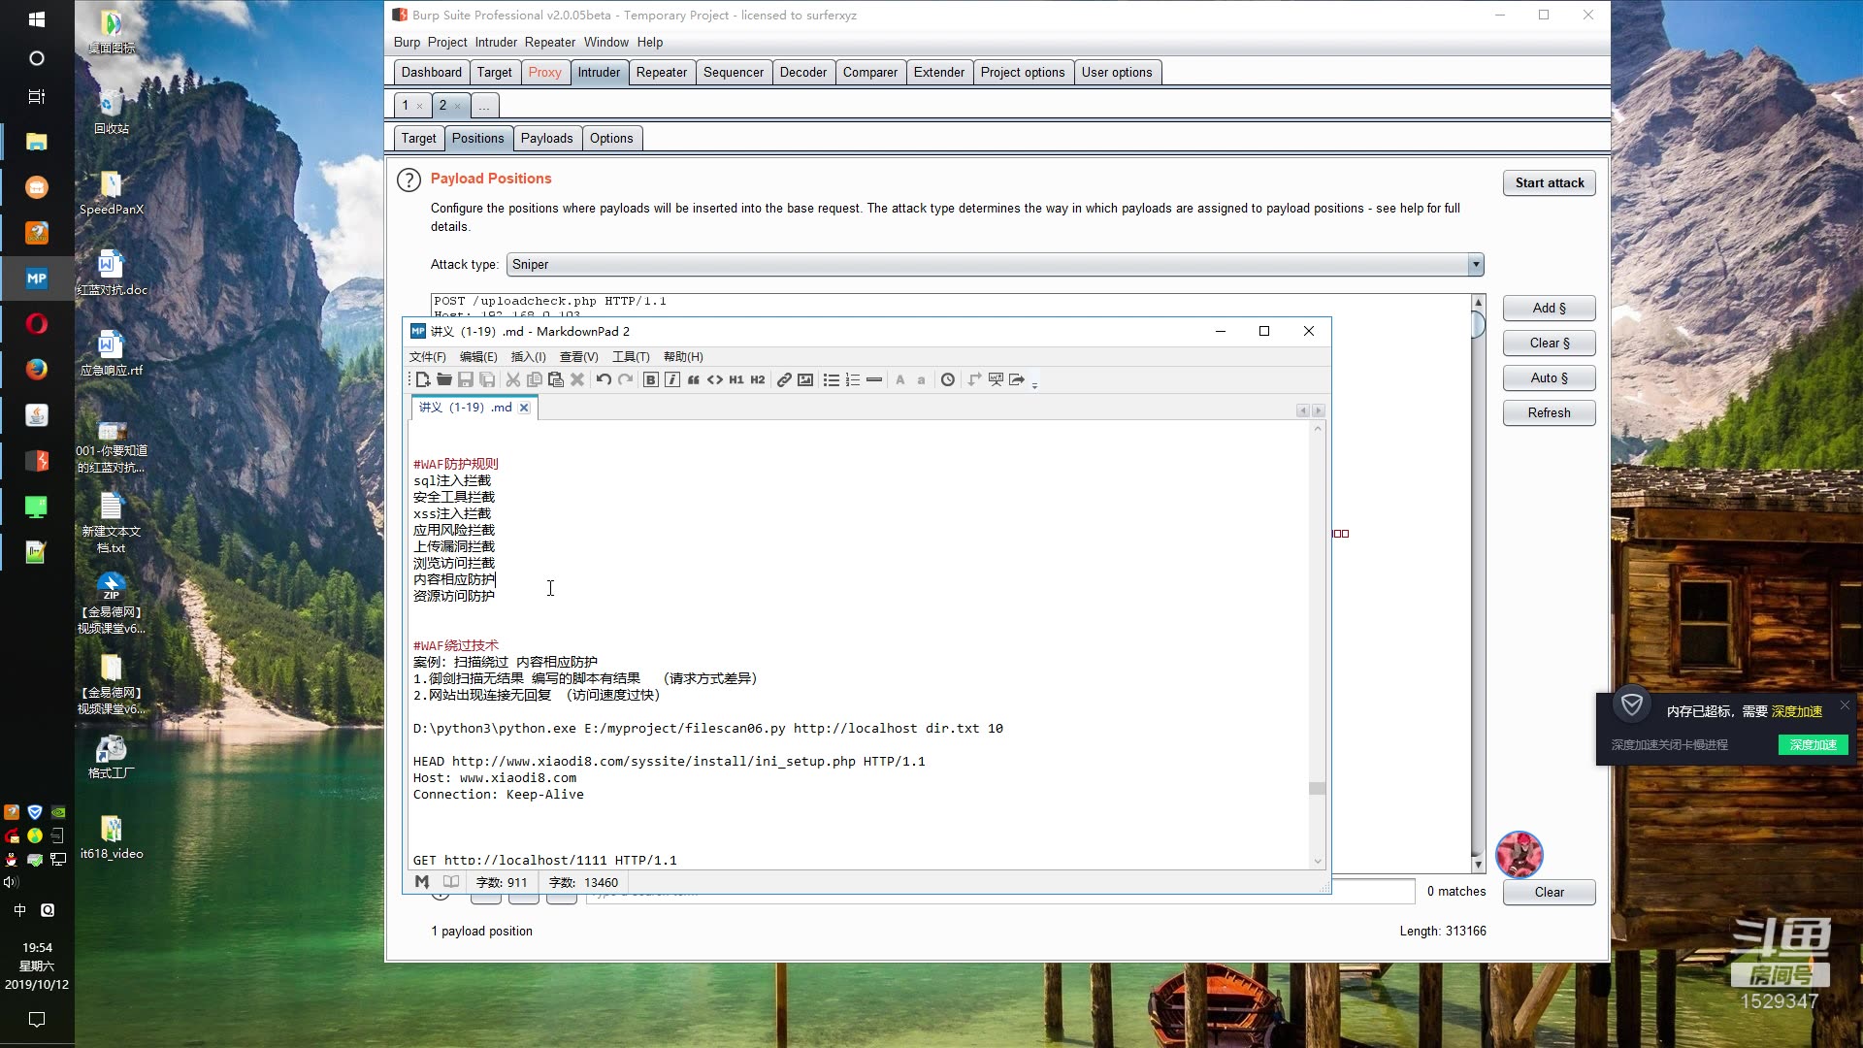Click the Target tab in Intruder positions
Viewport: 1863px width, 1048px height.
coord(418,137)
